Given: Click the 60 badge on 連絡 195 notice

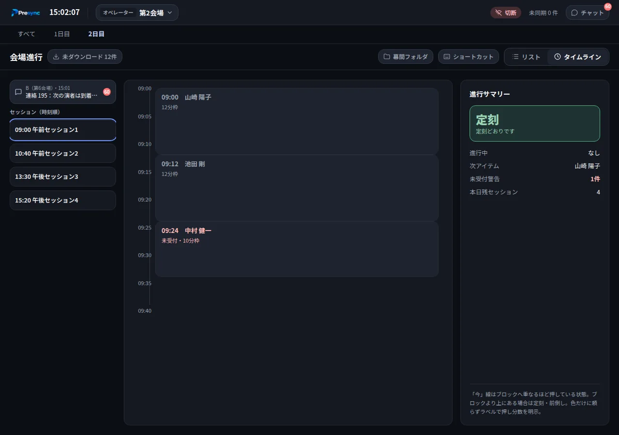Looking at the screenshot, I should click(107, 92).
